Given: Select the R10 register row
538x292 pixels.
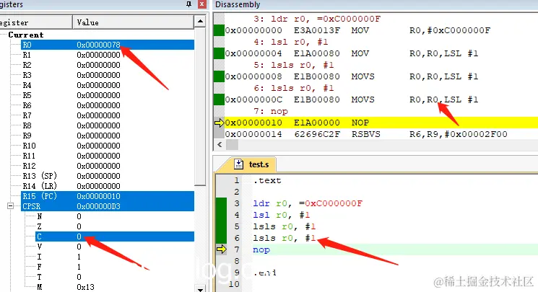Looking at the screenshot, I should (108, 146).
